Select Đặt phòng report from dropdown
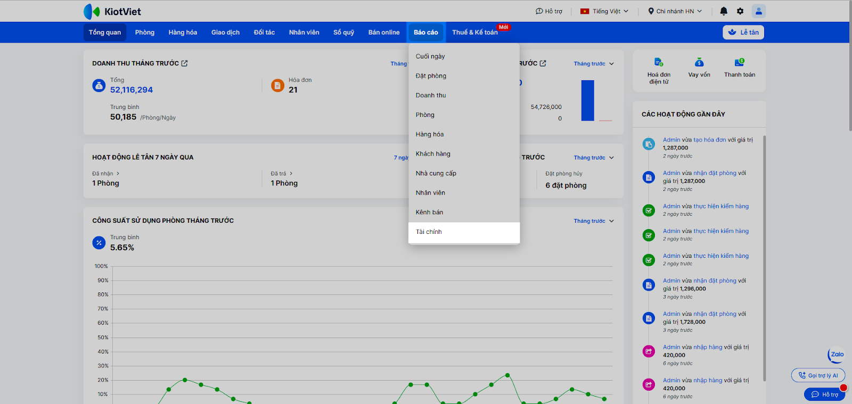852x404 pixels. pos(464,76)
